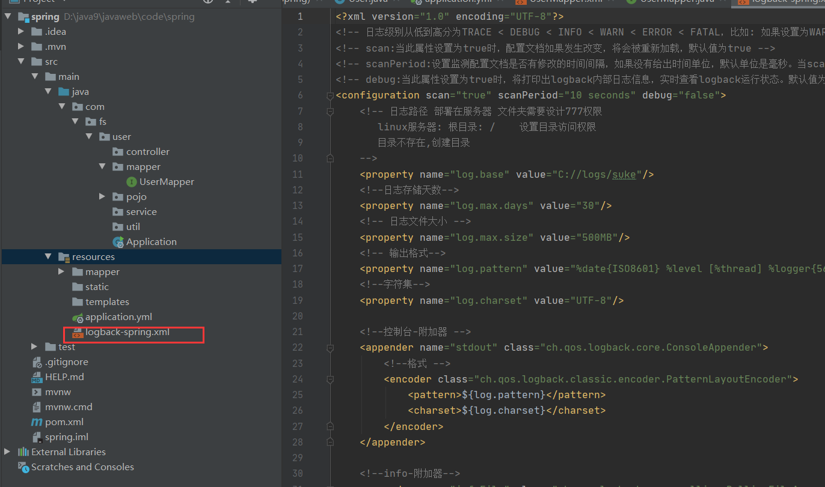The width and height of the screenshot is (825, 487).
Task: Select the application.yml file name
Action: coord(118,317)
